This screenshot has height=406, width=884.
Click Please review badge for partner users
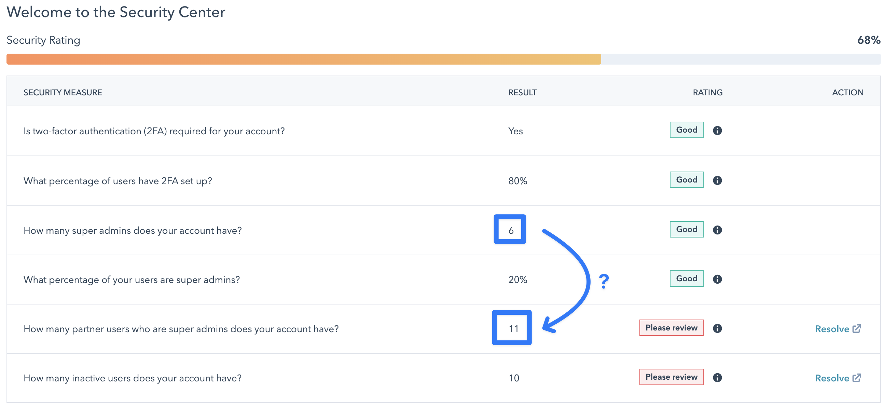coord(671,328)
